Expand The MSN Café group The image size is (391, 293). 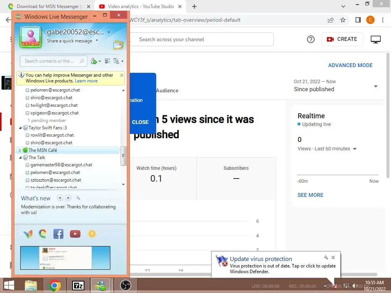pyautogui.click(x=20, y=150)
